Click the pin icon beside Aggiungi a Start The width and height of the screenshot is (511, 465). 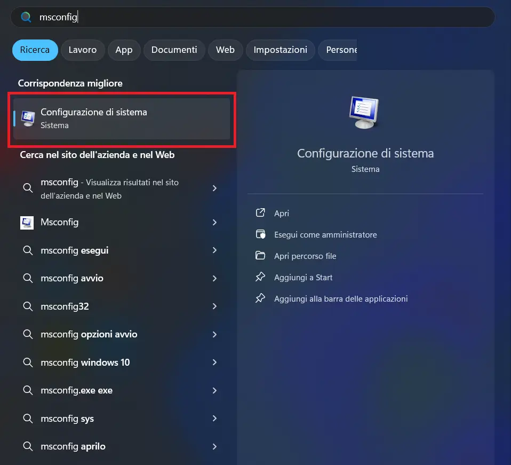point(260,277)
